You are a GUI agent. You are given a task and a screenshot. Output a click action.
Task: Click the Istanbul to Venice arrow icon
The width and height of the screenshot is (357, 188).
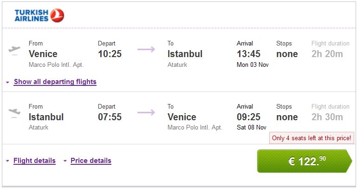click(x=146, y=112)
